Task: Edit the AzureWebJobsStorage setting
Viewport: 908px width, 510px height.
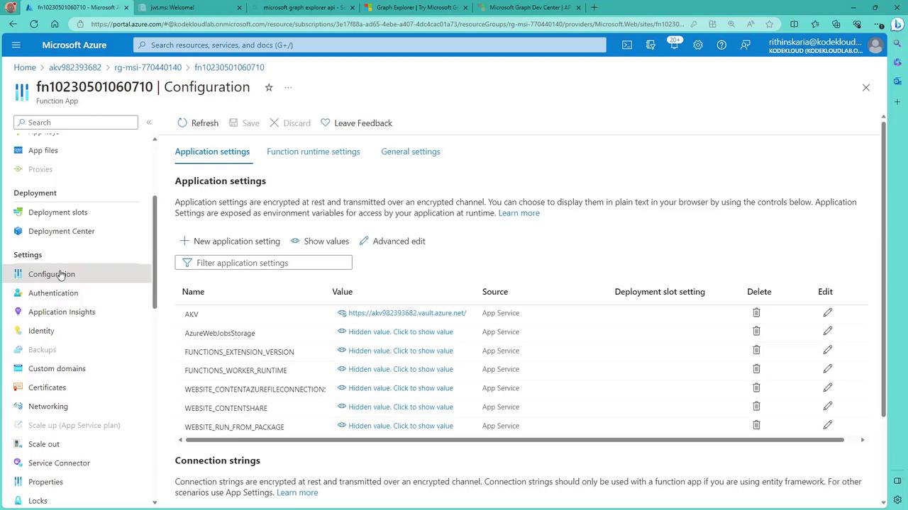Action: [827, 331]
